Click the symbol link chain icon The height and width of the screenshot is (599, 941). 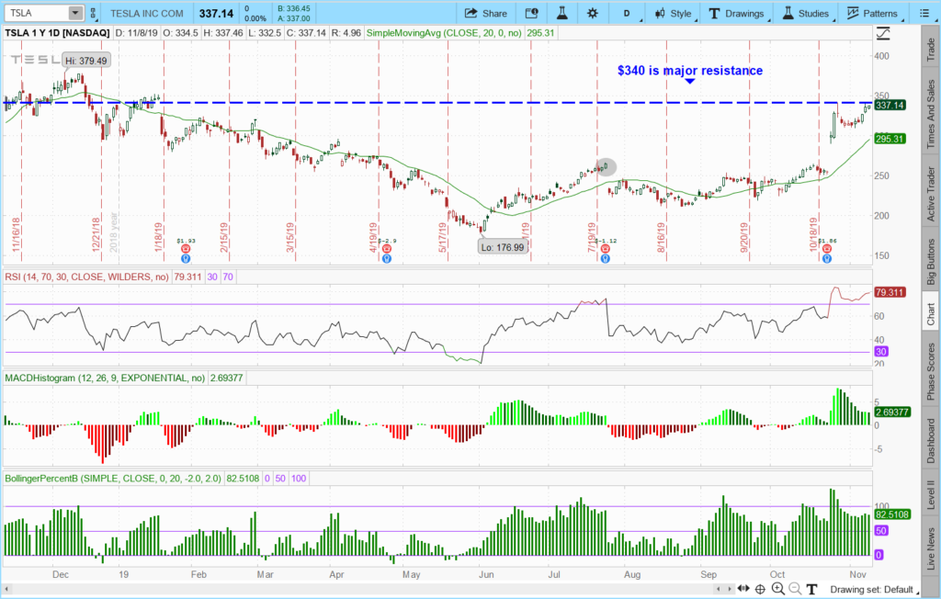[93, 13]
